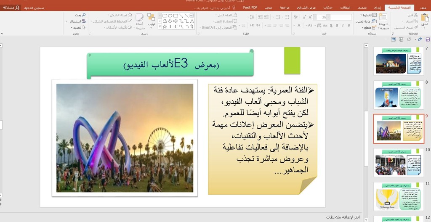
Task: Expand the shapes gallery More arrow
Action: click(160, 26)
